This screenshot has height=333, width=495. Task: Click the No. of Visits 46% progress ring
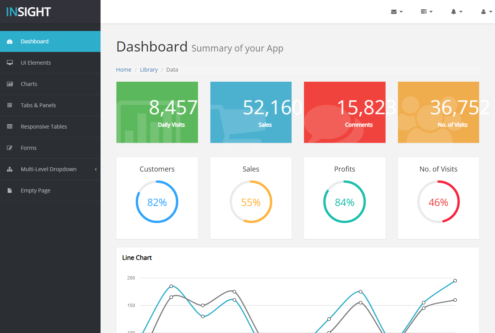click(439, 202)
